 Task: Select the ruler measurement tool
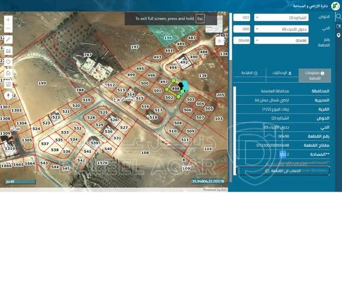(x=8, y=40)
